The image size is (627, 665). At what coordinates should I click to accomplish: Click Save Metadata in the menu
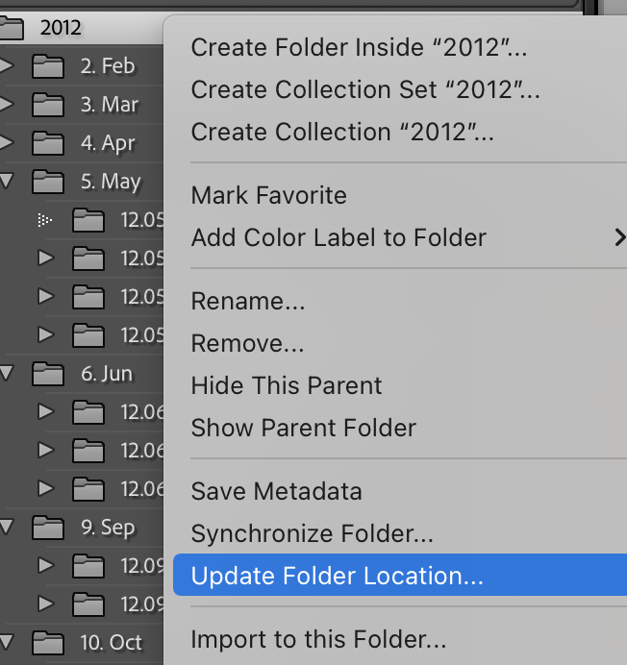[x=276, y=491]
